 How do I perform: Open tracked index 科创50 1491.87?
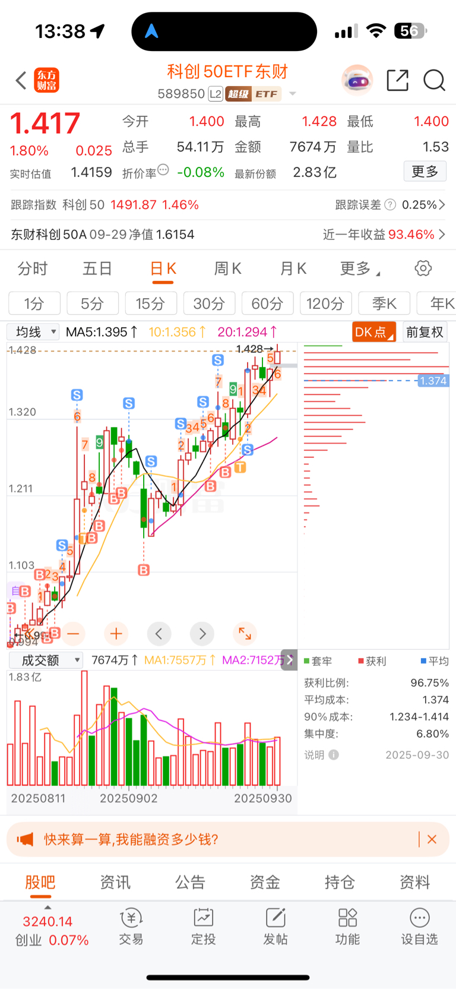104,205
